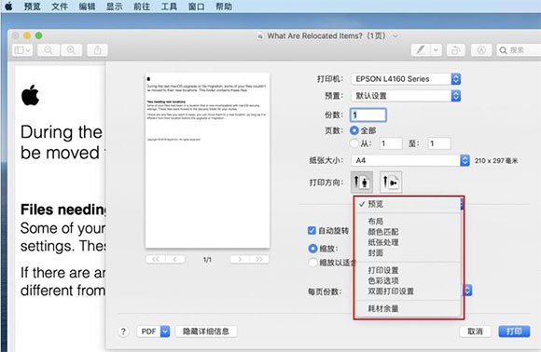
Task: Show the markup toolbar icon
Action: [x=481, y=50]
